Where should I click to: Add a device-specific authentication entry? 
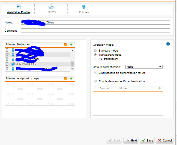160,88
